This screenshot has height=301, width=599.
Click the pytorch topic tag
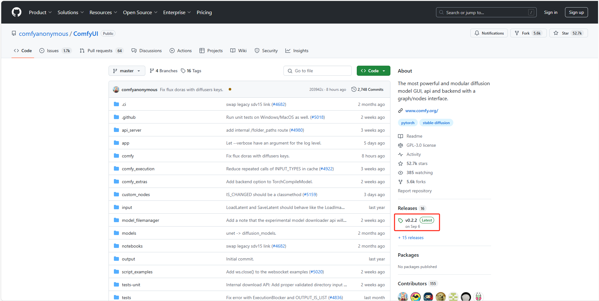(x=408, y=123)
